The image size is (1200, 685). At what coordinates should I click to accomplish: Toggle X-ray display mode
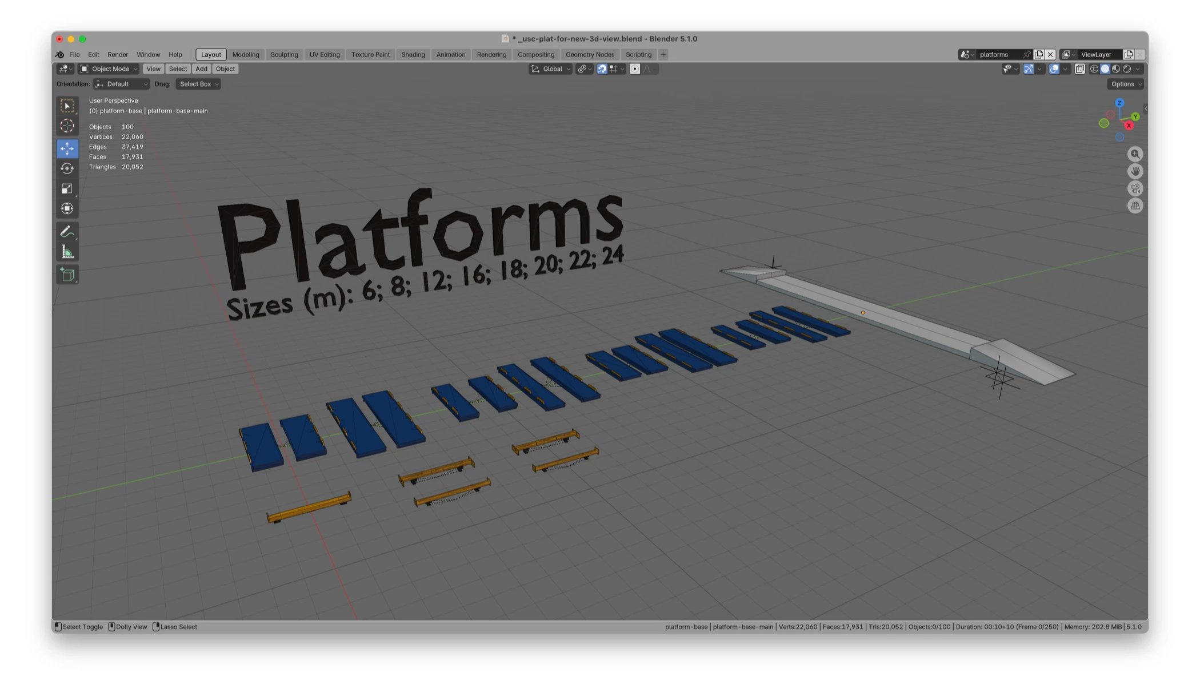tap(1079, 69)
